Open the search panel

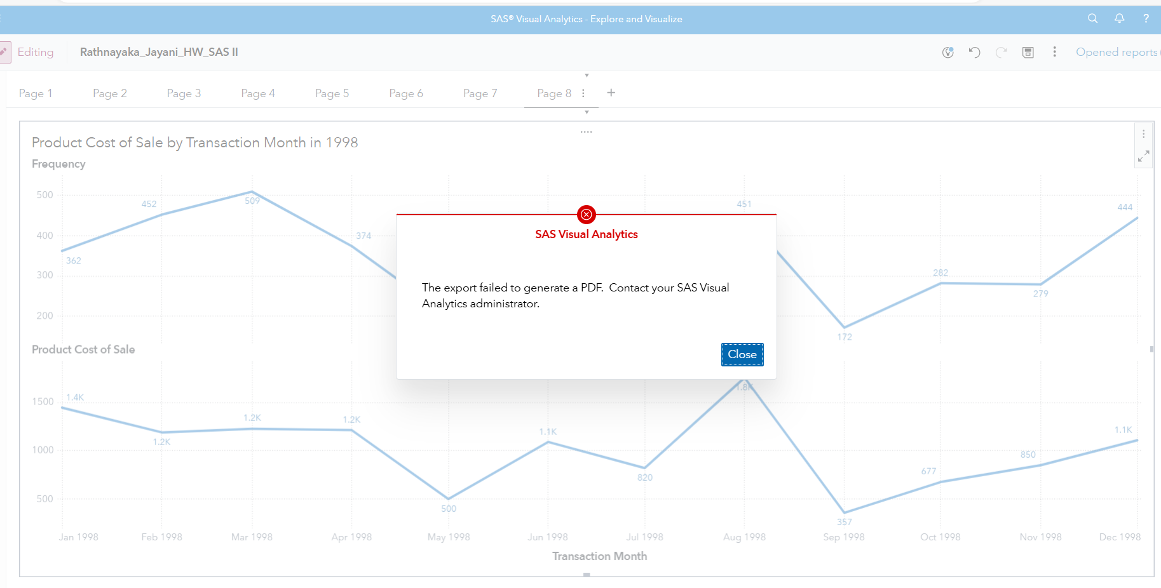(1092, 19)
